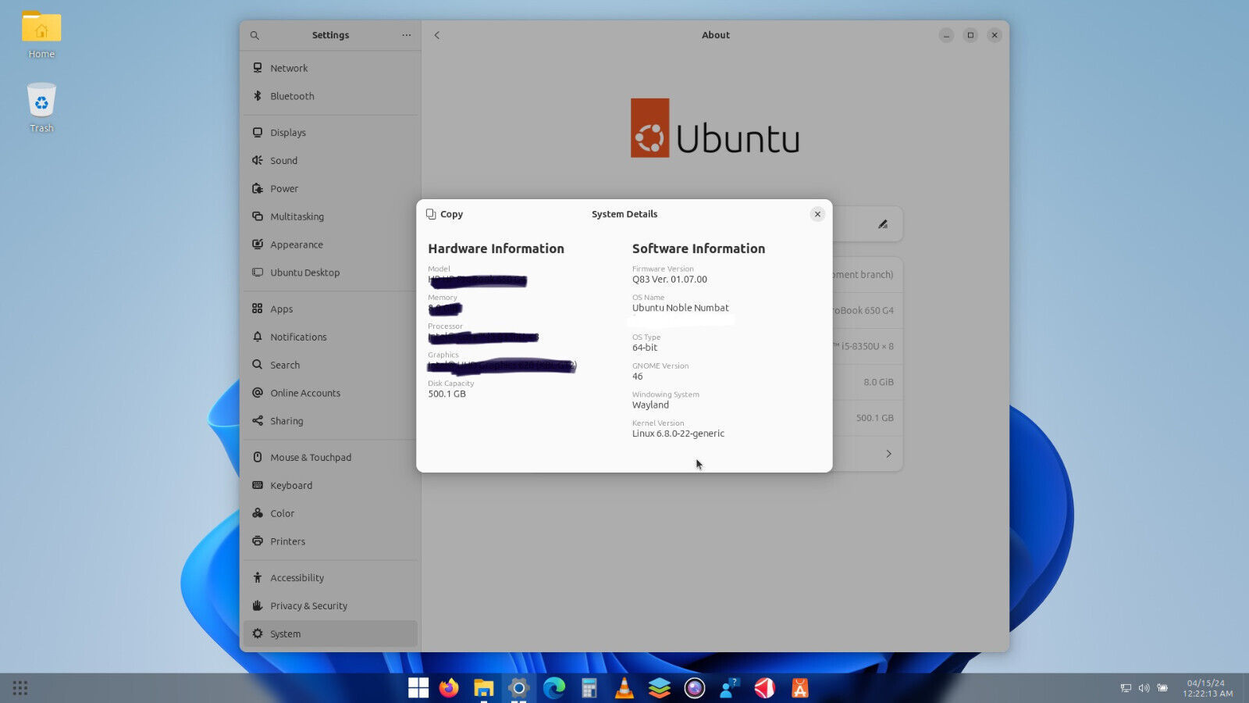Click the 64-bit OS Type value
The image size is (1249, 703).
[x=645, y=348]
